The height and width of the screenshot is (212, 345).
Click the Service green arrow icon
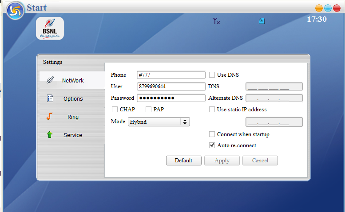coord(50,135)
